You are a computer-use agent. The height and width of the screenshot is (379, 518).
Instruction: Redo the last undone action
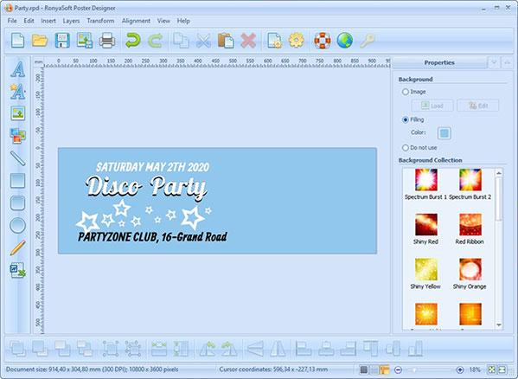[x=155, y=41]
